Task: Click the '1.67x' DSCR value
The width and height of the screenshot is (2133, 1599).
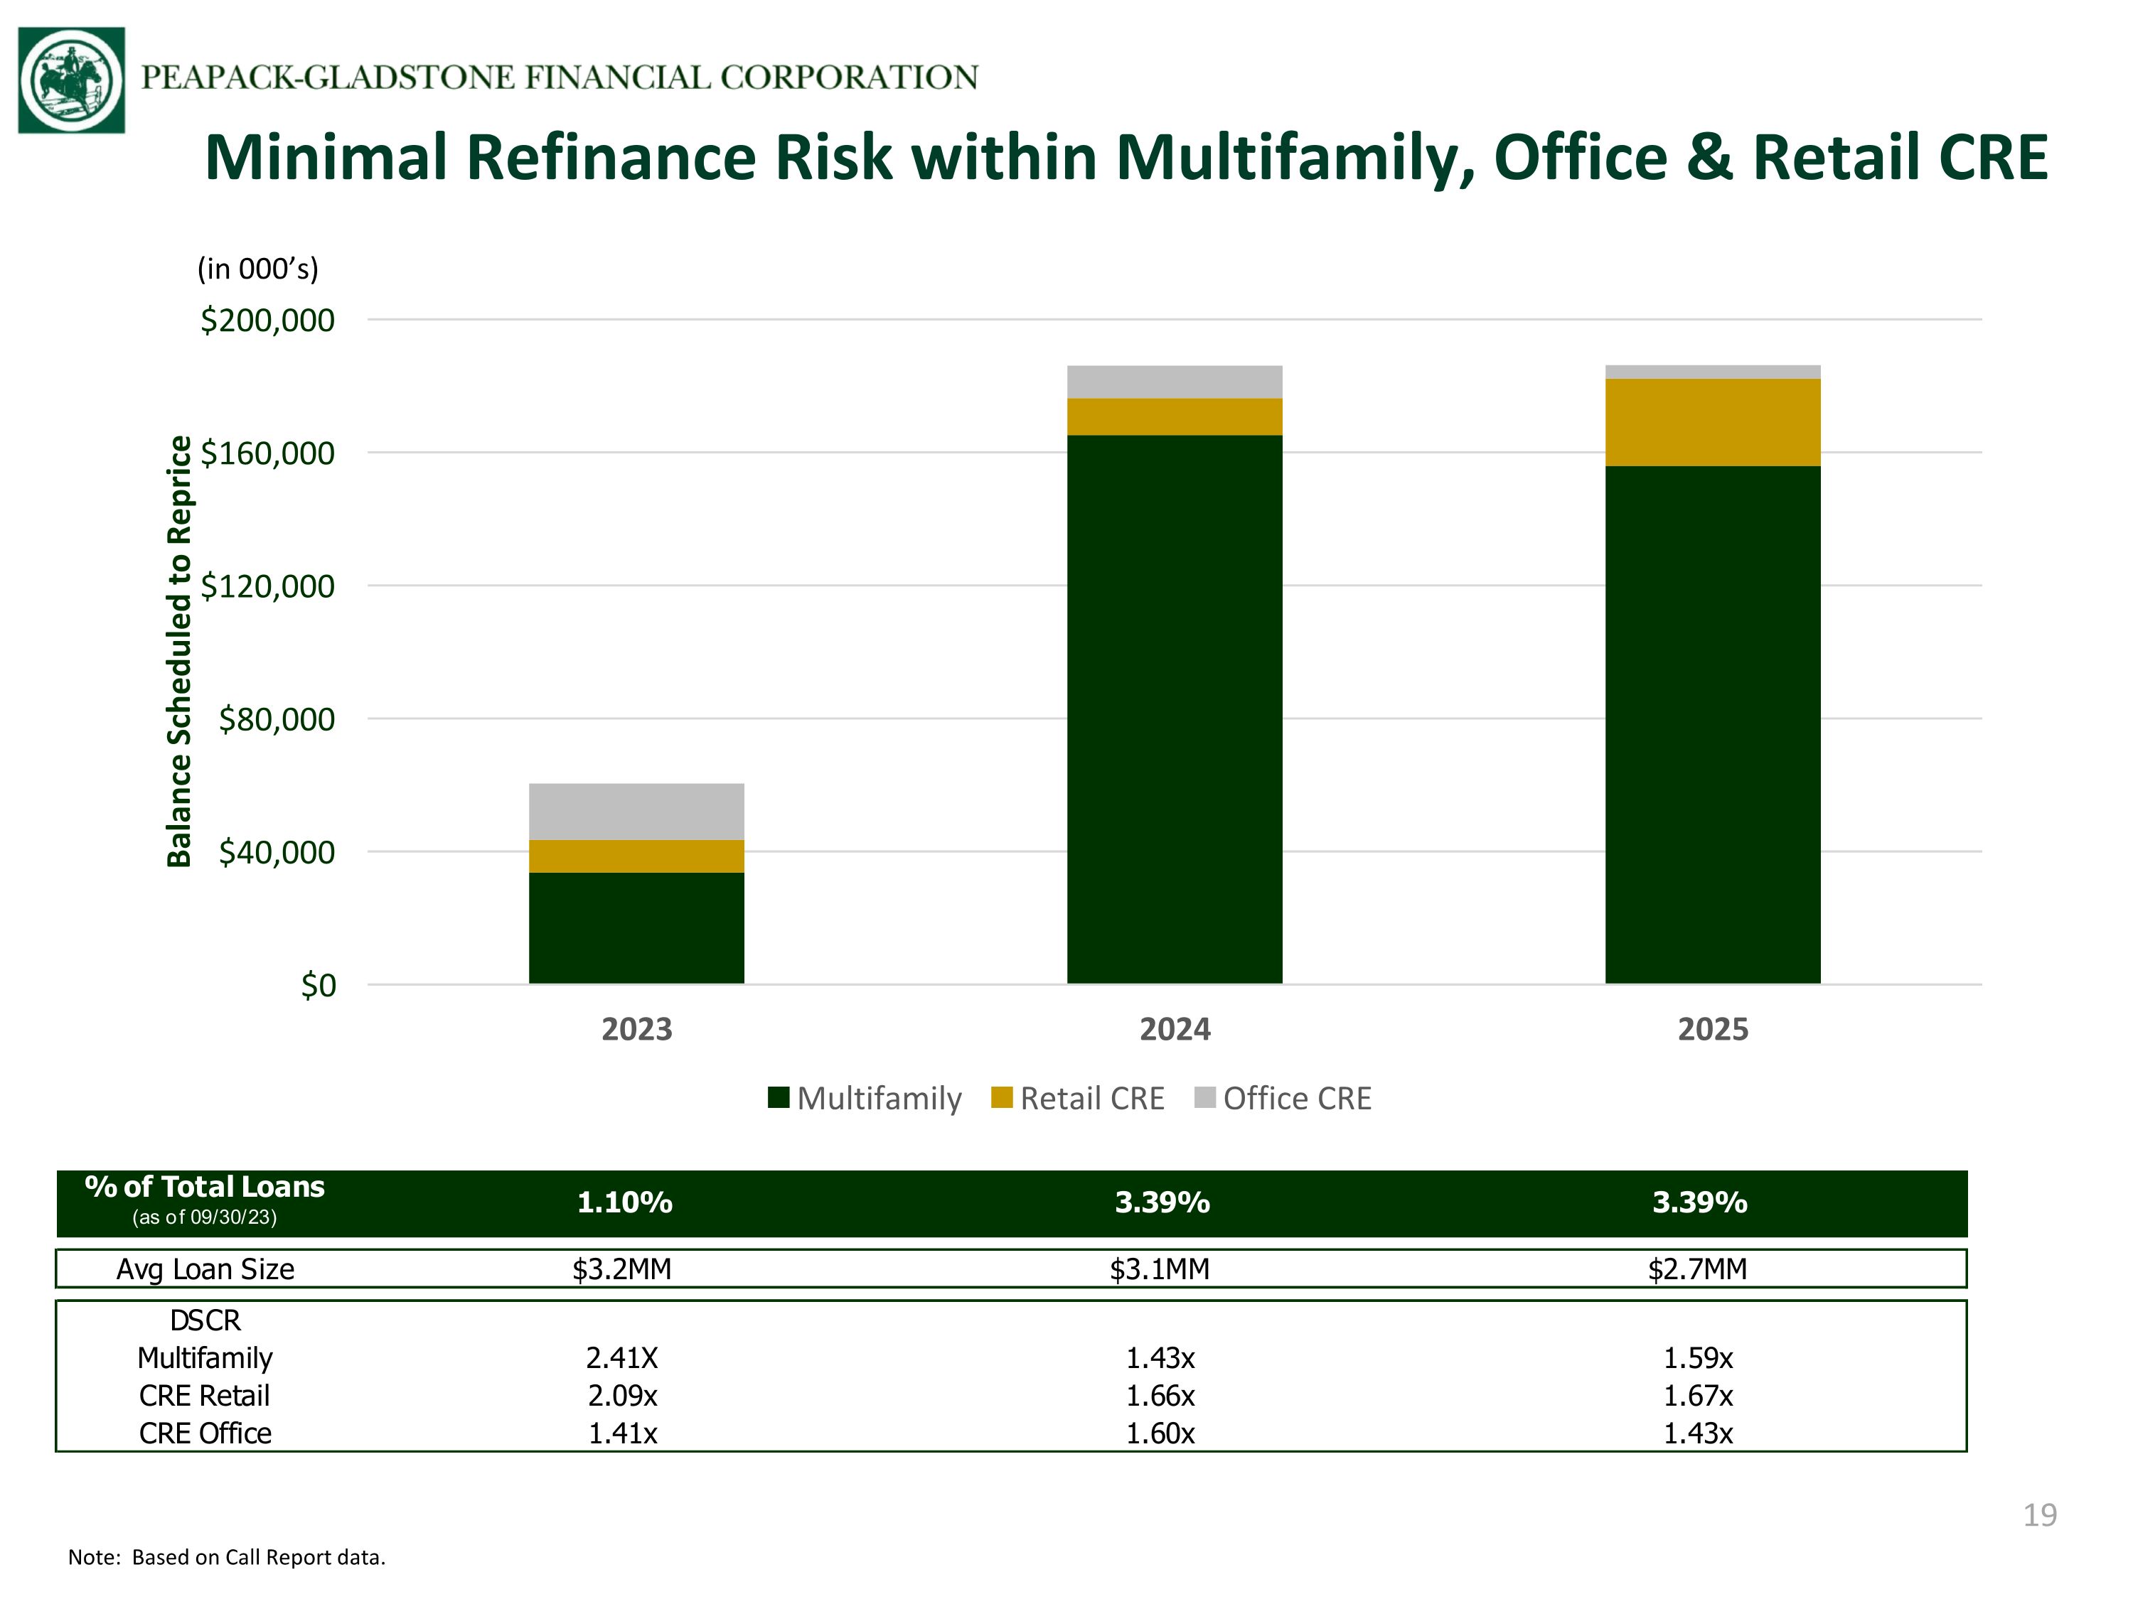Action: point(1698,1396)
